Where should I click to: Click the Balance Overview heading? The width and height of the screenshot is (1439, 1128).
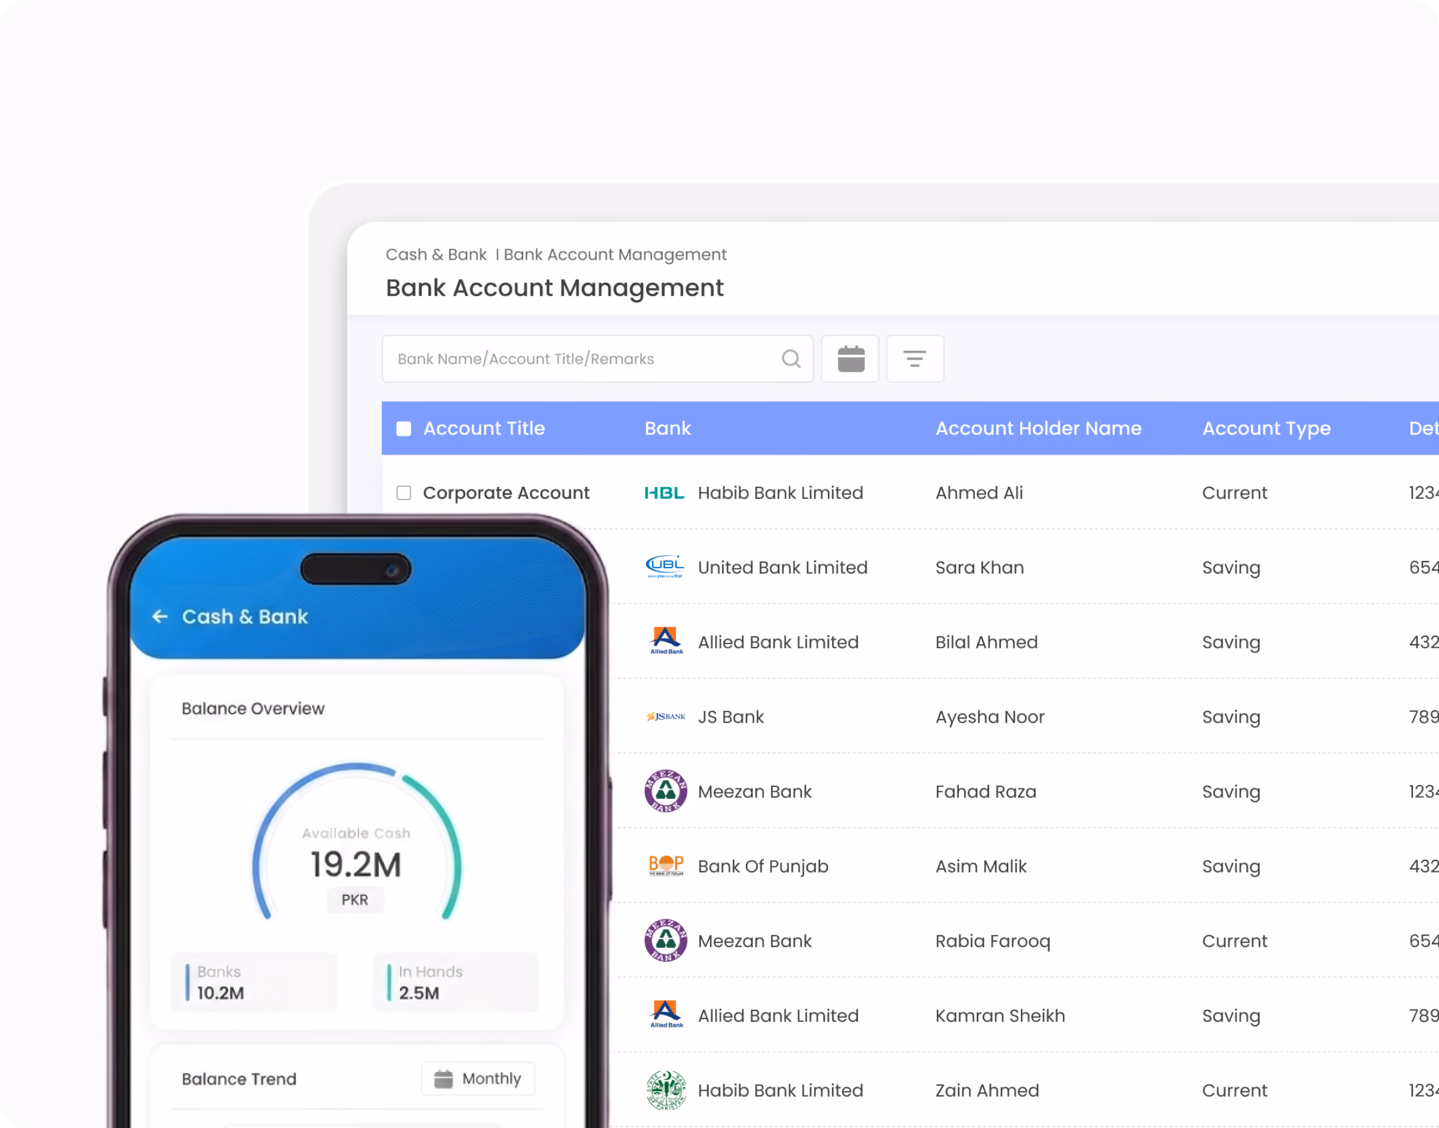click(253, 708)
